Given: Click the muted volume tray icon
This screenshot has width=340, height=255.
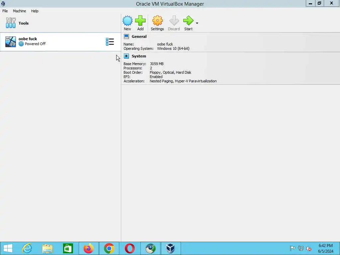Looking at the screenshot, I should click(x=308, y=248).
